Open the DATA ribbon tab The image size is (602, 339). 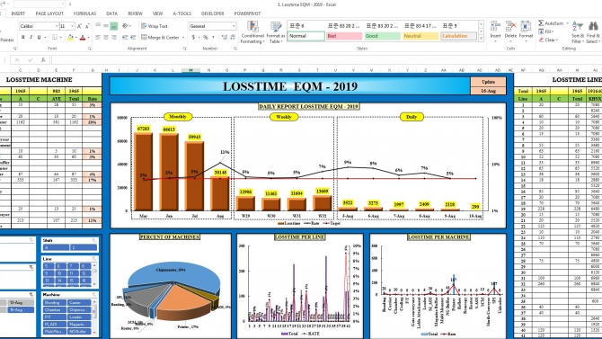tap(111, 13)
